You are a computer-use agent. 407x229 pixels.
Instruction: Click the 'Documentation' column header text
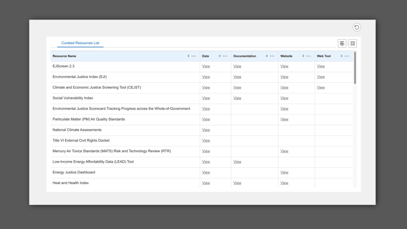coord(244,56)
